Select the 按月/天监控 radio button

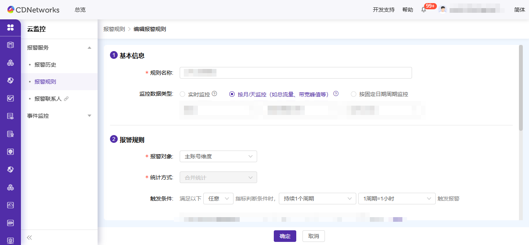pyautogui.click(x=231, y=94)
